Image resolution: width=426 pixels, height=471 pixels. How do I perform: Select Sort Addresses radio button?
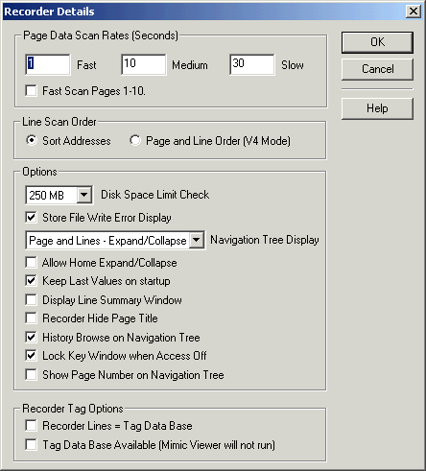[32, 140]
